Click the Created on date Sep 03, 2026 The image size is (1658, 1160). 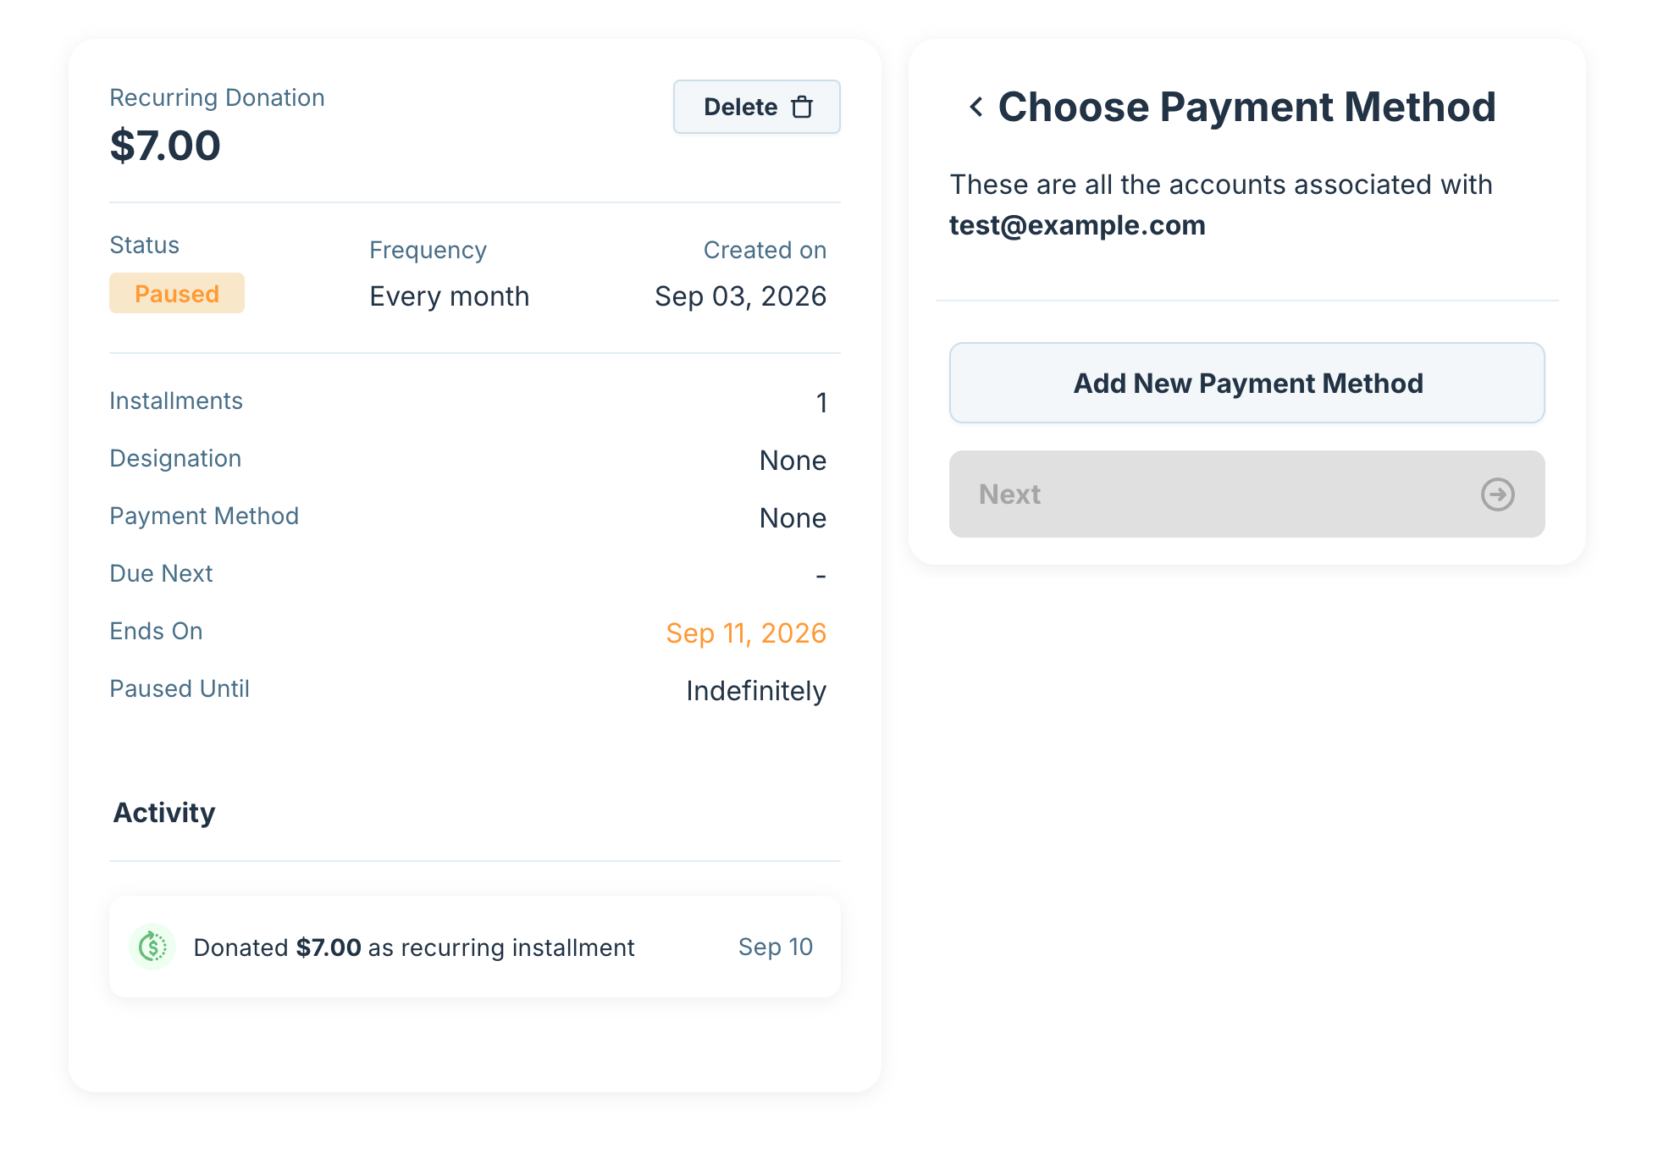[740, 296]
